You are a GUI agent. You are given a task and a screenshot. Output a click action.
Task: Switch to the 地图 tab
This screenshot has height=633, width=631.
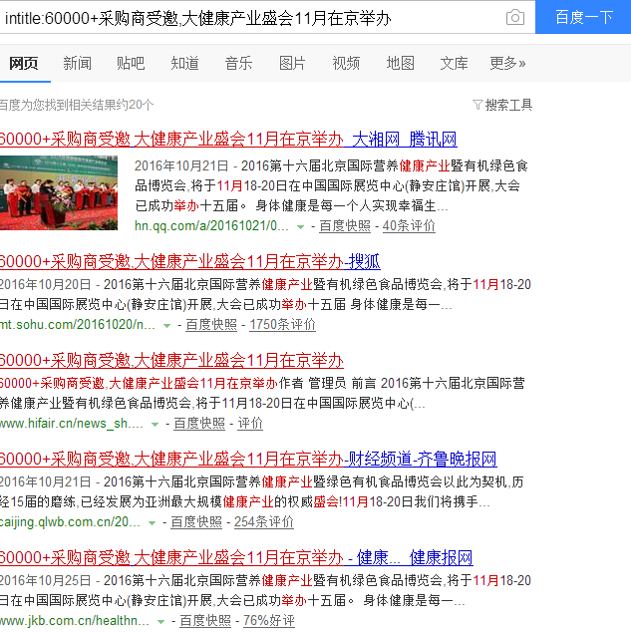[400, 64]
